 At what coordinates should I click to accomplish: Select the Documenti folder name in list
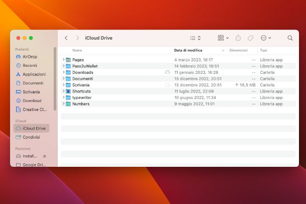tap(83, 78)
